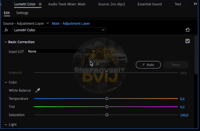The image size is (200, 131).
Task: Click the Saturation value 100,0
Action: click(x=184, y=115)
